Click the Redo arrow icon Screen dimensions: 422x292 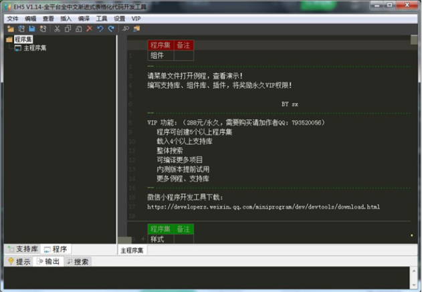click(111, 29)
